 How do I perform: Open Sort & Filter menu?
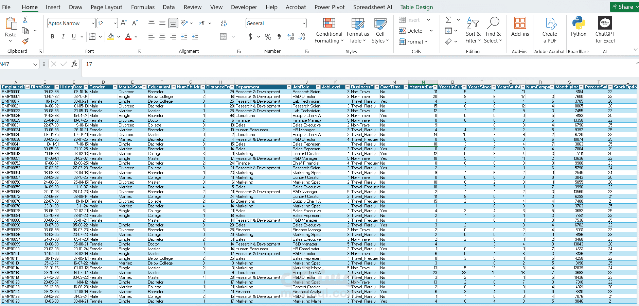[473, 31]
